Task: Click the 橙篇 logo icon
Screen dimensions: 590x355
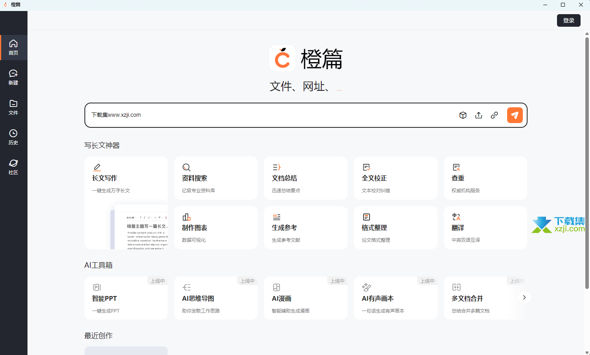Action: (x=282, y=58)
